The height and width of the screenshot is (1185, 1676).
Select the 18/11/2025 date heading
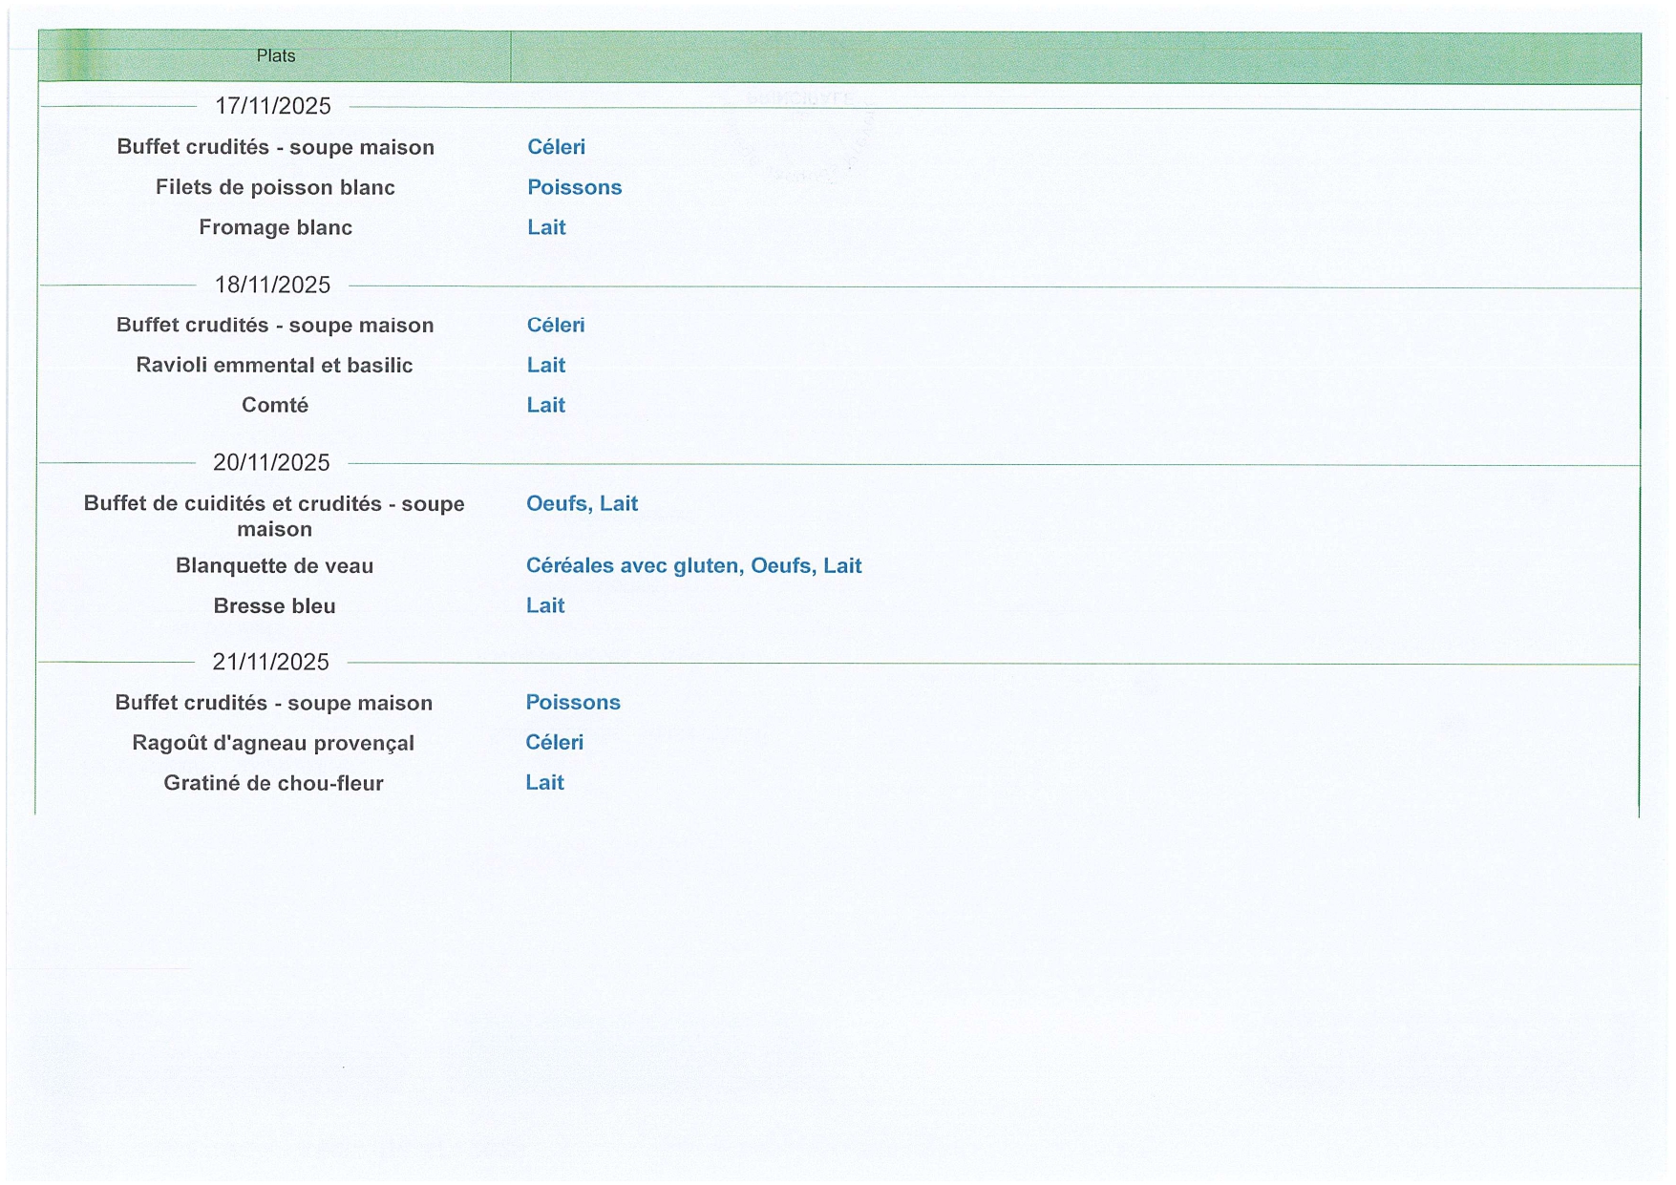pyautogui.click(x=272, y=285)
